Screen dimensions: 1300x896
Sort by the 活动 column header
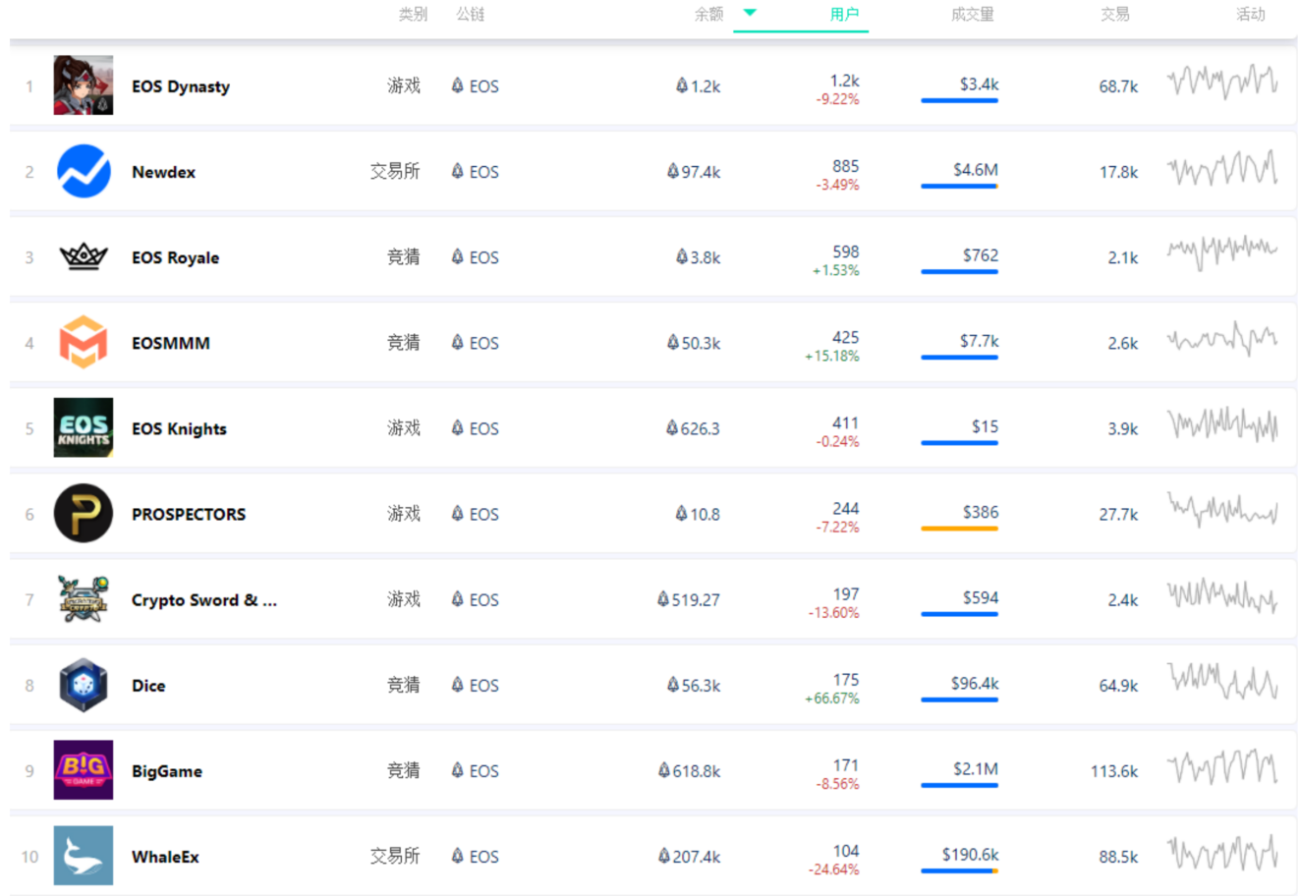pos(1251,14)
